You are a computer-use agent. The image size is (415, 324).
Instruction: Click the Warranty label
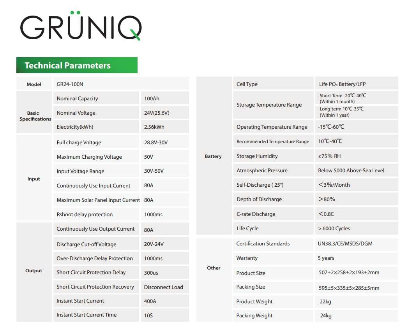[247, 258]
